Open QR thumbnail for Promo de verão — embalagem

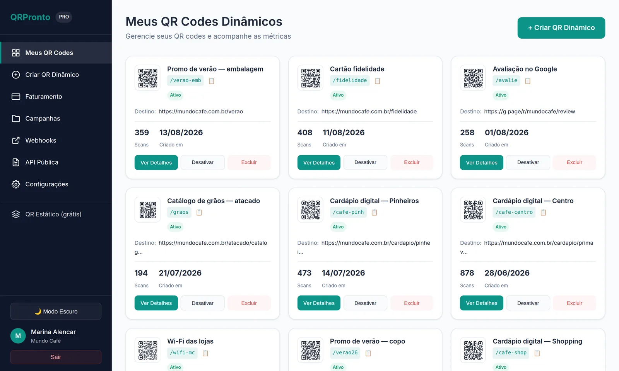[147, 78]
